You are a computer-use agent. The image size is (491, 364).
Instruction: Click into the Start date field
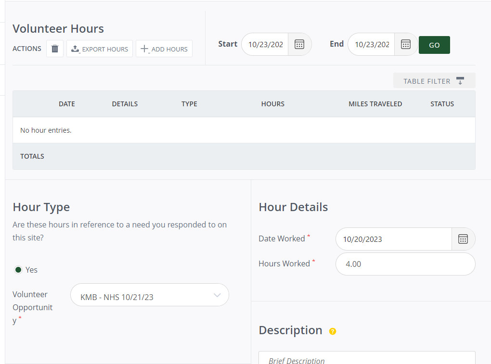click(265, 44)
